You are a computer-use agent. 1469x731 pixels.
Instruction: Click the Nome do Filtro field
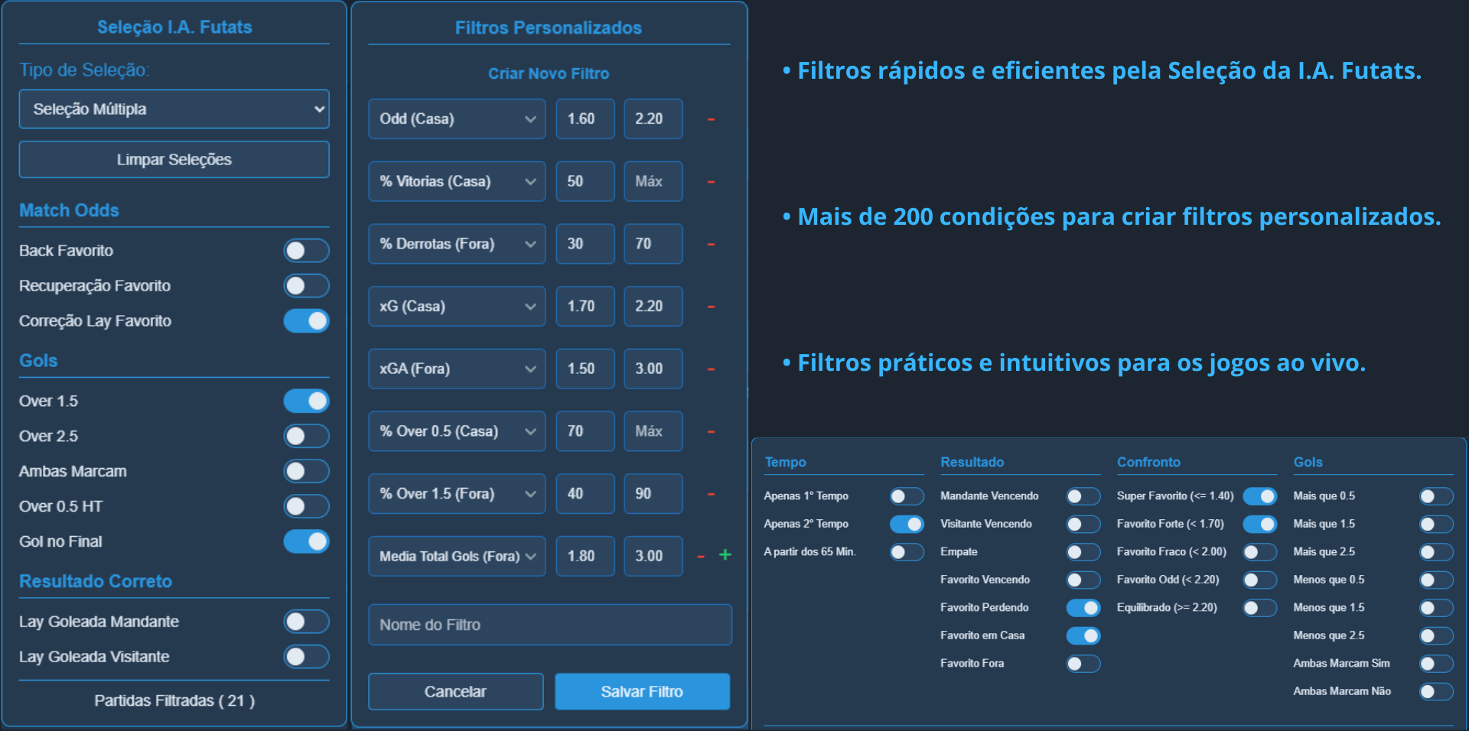coord(550,625)
